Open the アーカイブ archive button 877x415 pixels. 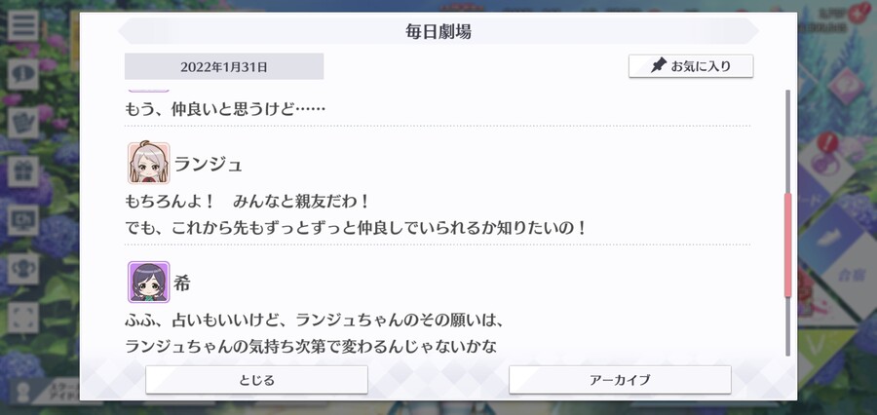pos(620,380)
